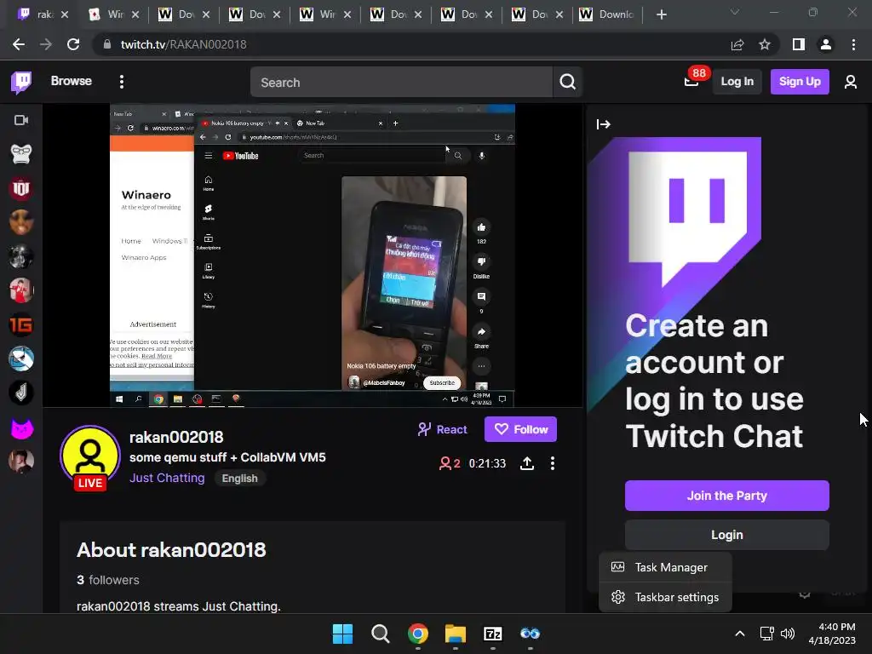872x654 pixels.
Task: Open the Twitch home logo
Action: point(21,82)
